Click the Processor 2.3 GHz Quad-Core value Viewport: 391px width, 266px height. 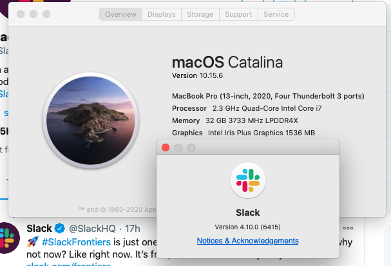click(267, 108)
